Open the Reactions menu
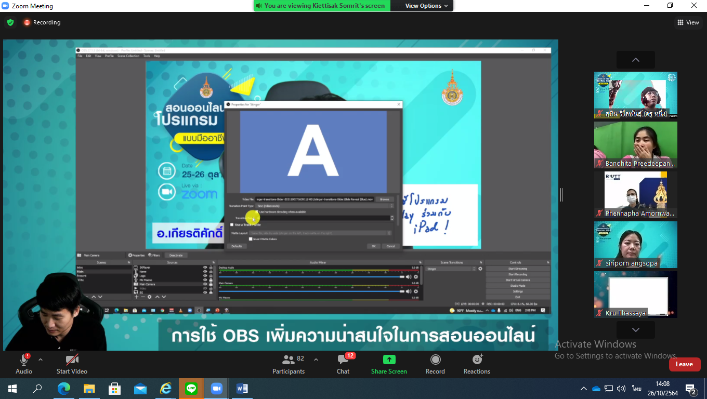This screenshot has height=399, width=707. pyautogui.click(x=477, y=364)
